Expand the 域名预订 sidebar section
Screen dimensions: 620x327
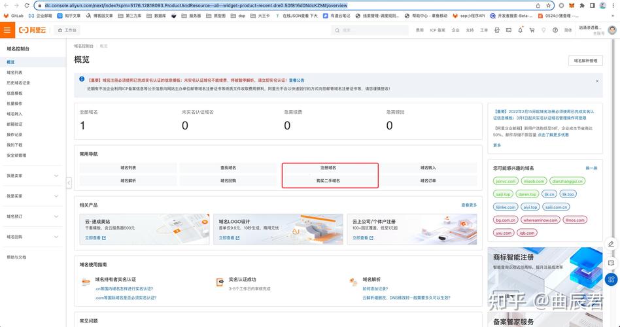click(x=56, y=216)
